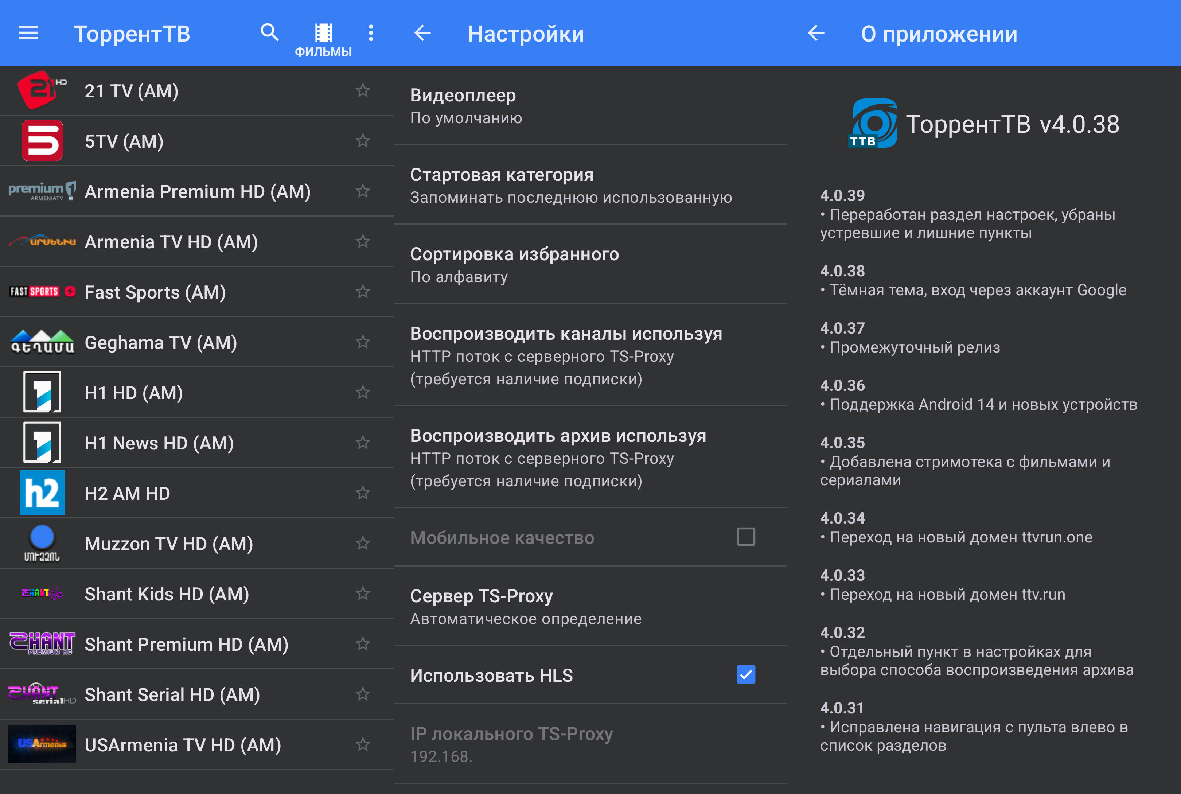The width and height of the screenshot is (1181, 794).
Task: Click the Shant Premium HD logo
Action: [x=42, y=643]
